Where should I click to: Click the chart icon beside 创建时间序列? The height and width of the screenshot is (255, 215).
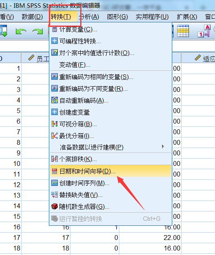click(x=55, y=183)
